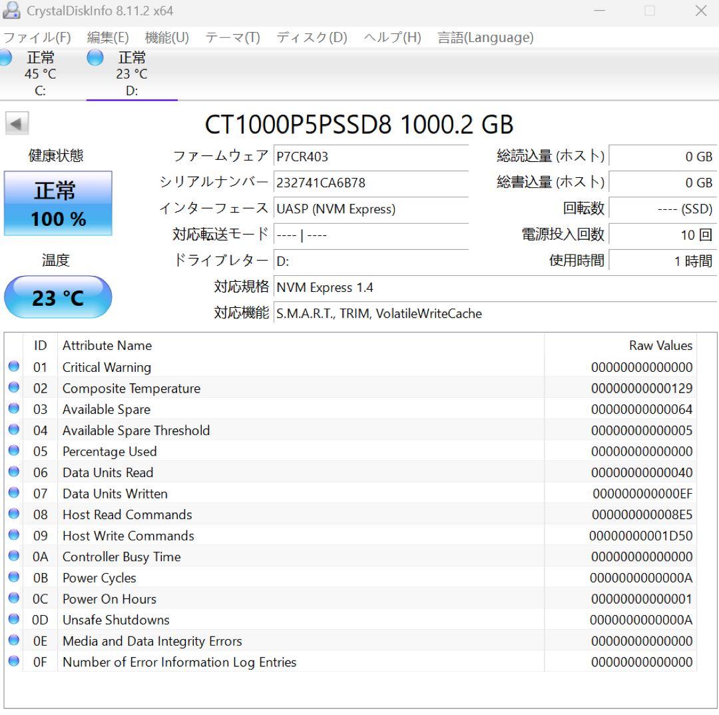Select the D: drive status circle
The width and height of the screenshot is (719, 715).
(x=95, y=59)
